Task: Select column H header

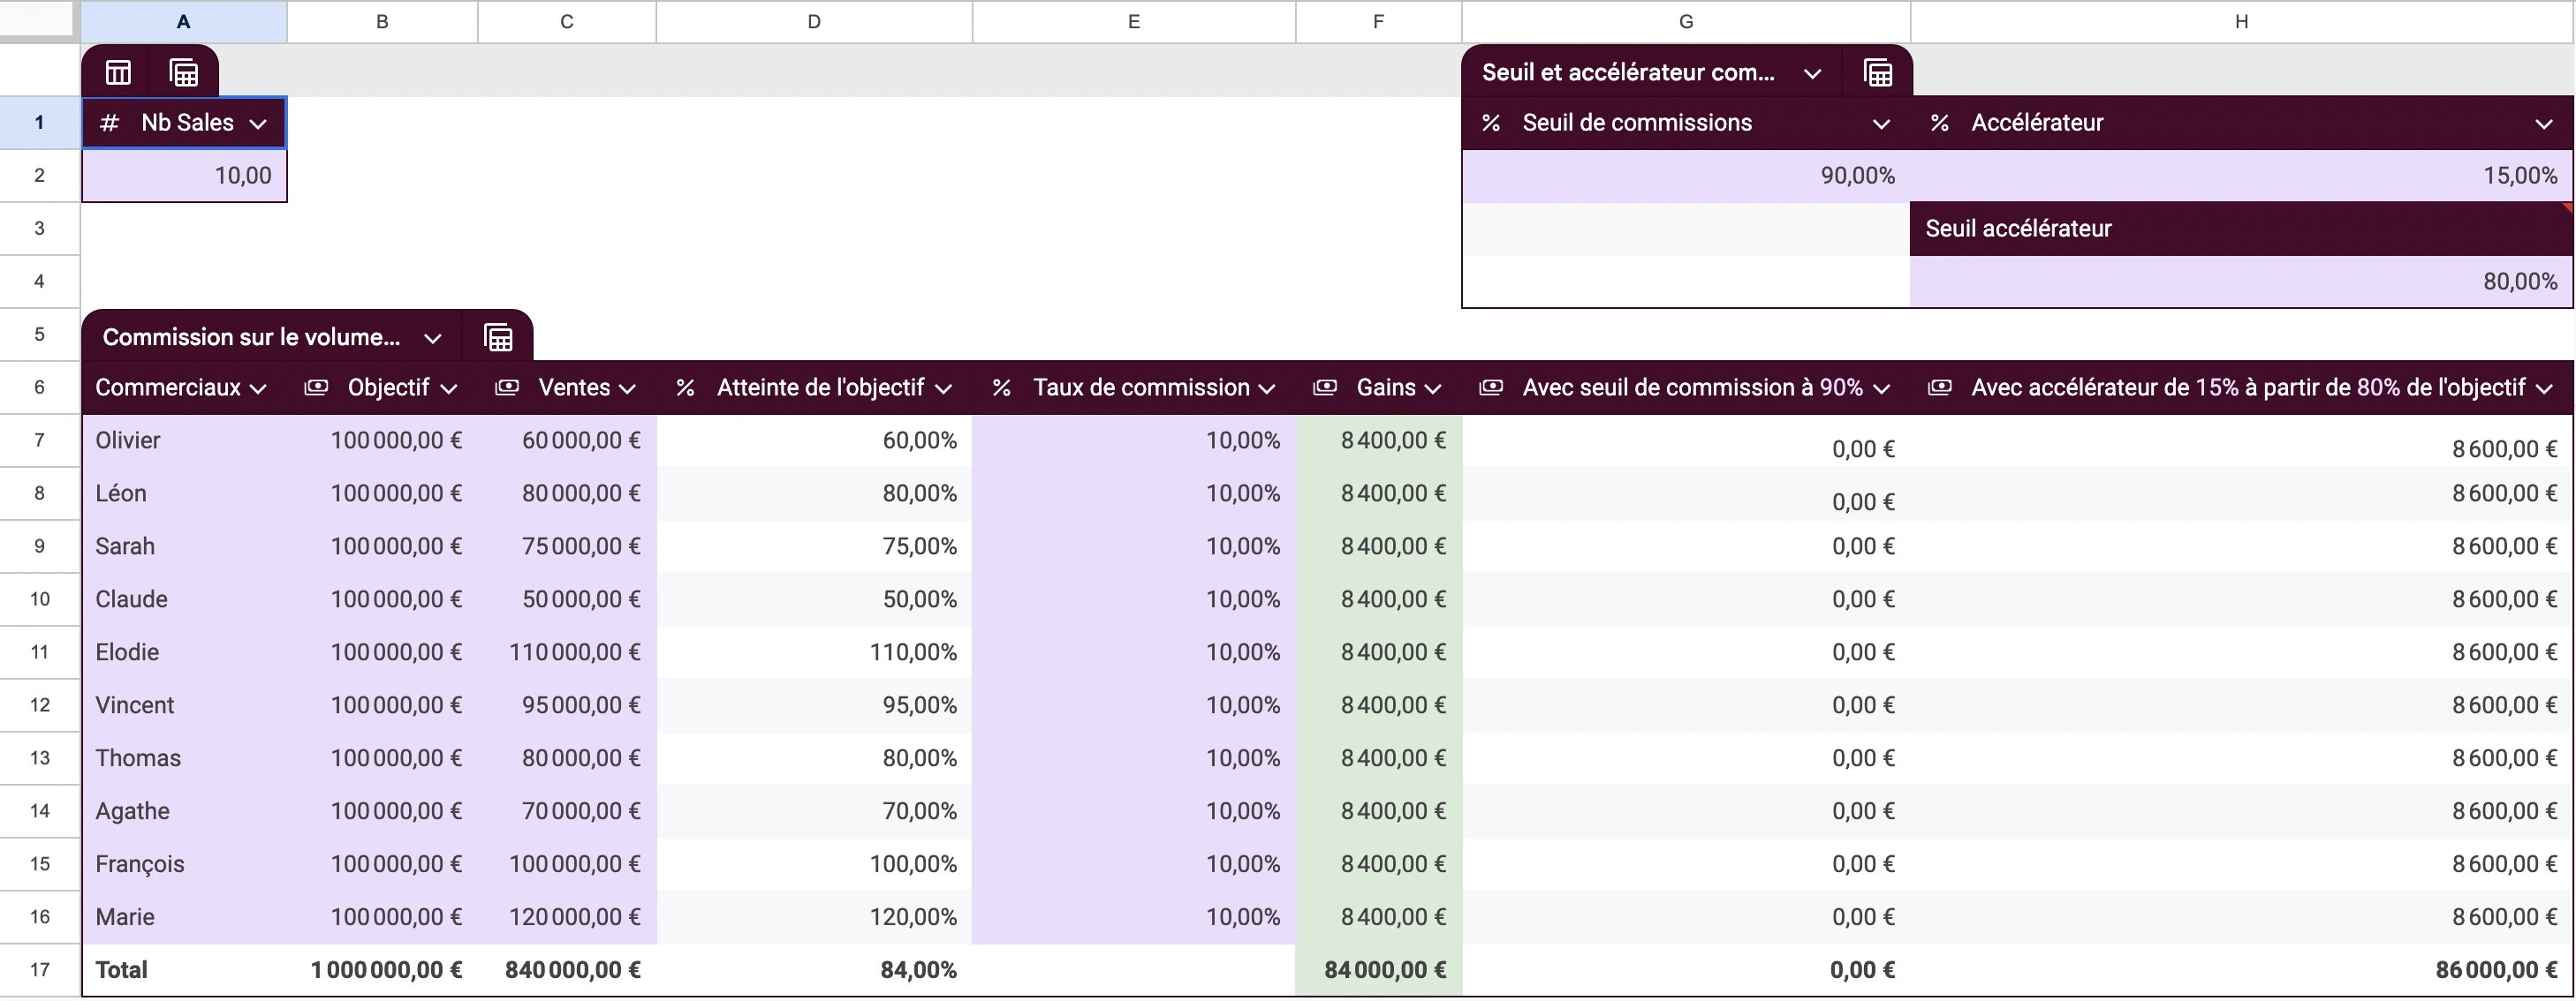Action: click(x=2241, y=21)
